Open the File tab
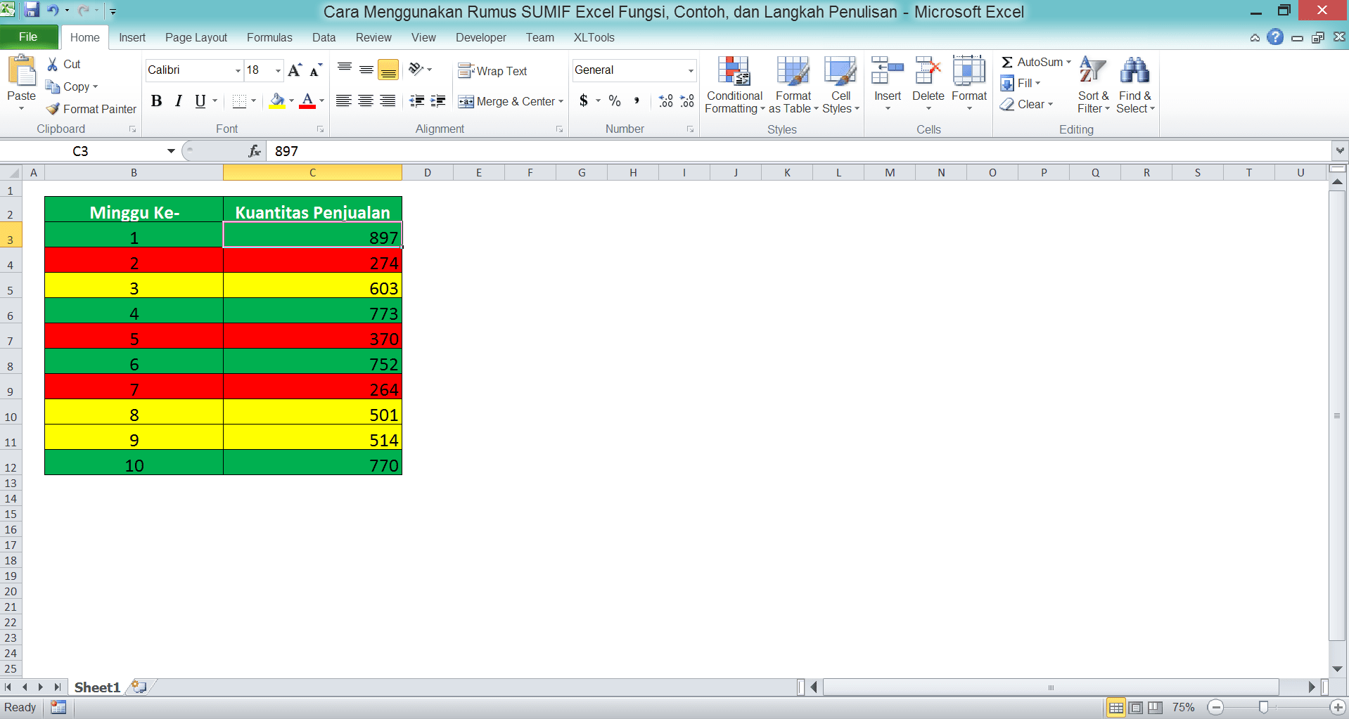Image resolution: width=1349 pixels, height=719 pixels. point(29,37)
